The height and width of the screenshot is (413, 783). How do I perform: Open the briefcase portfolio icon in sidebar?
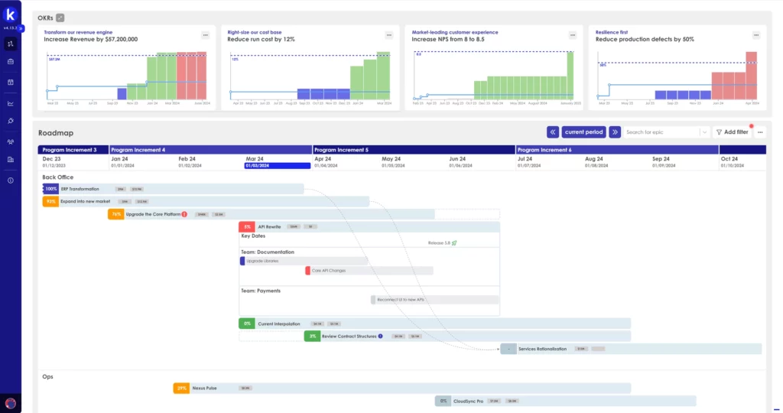click(x=11, y=62)
